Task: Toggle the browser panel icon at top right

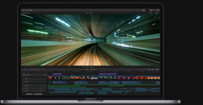Action: tap(144, 10)
